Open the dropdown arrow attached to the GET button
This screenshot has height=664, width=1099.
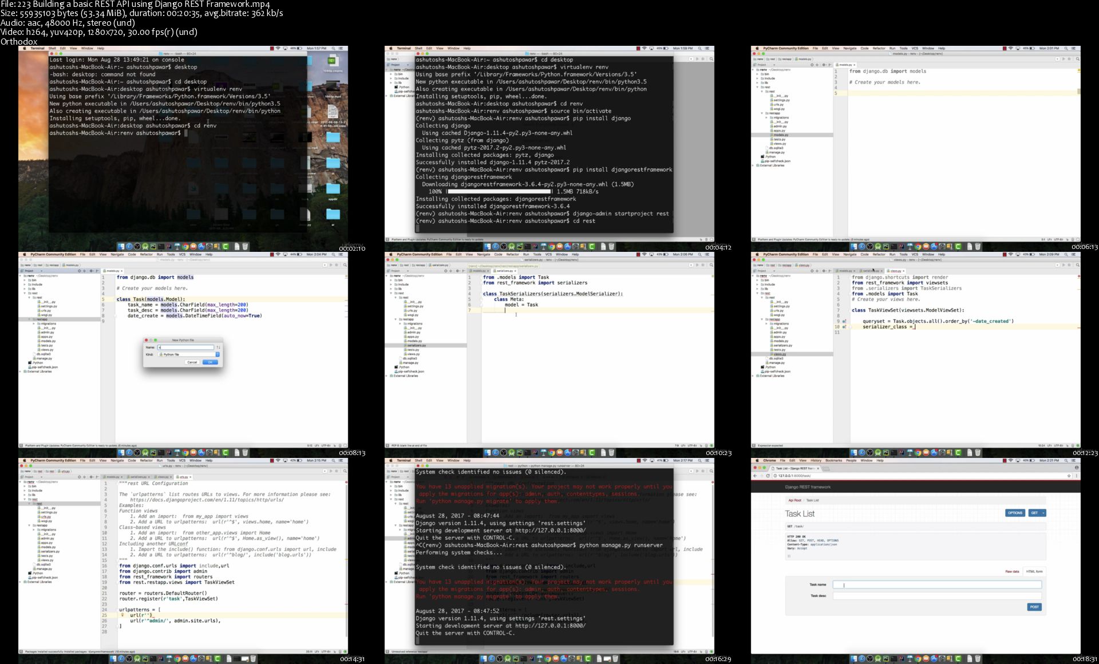1043,512
